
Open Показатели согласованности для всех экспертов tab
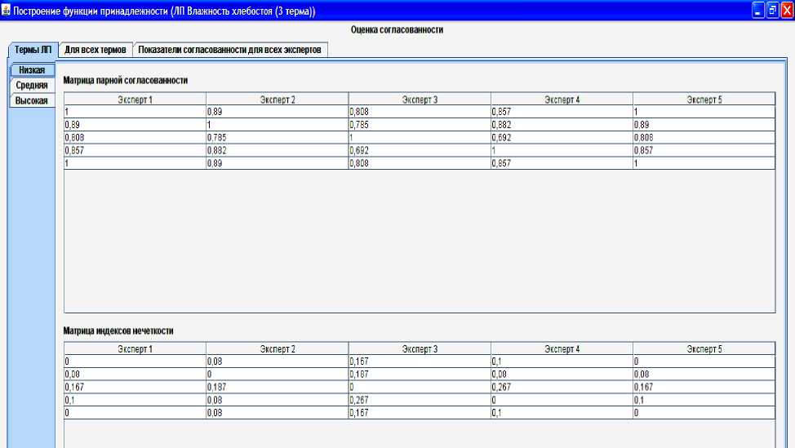coord(229,50)
